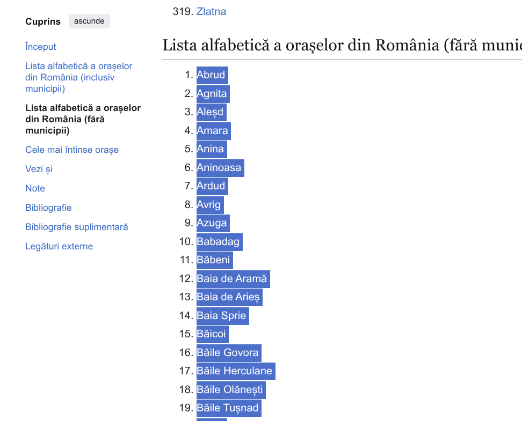This screenshot has width=522, height=421.
Task: Open 'inclusiv municipii' list in contents
Action: point(78,77)
